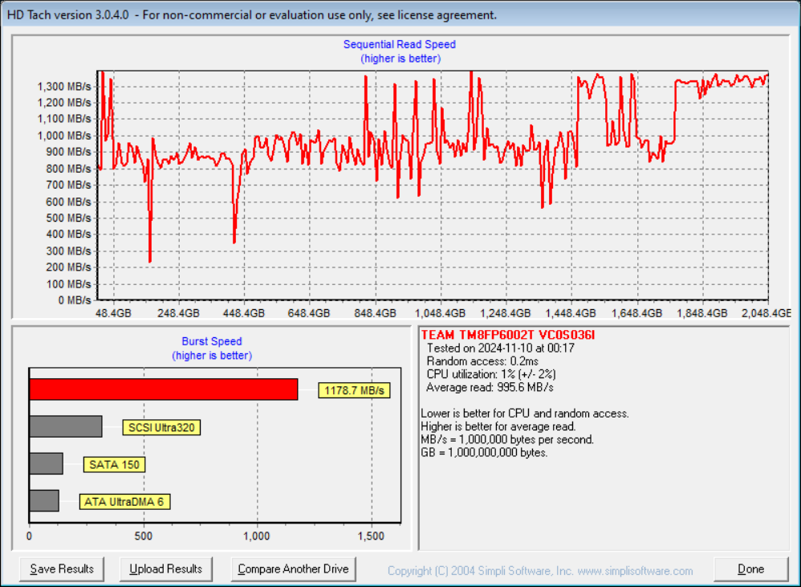801x587 pixels.
Task: Click the Upload Results button
Action: click(165, 569)
